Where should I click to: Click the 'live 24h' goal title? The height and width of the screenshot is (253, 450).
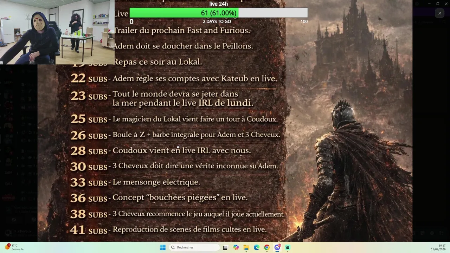pos(218,4)
